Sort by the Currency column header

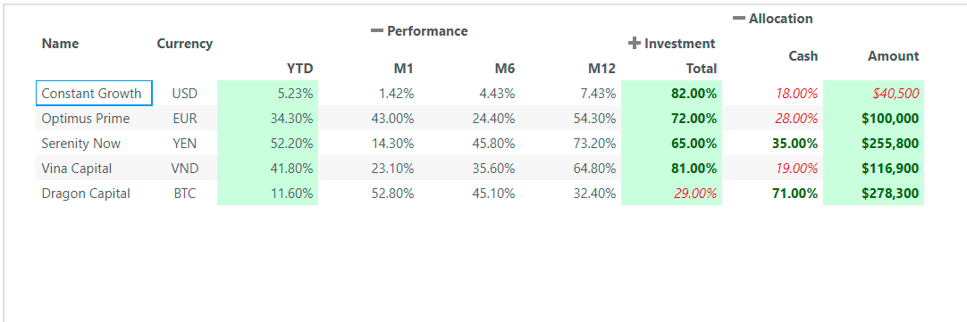(x=184, y=44)
